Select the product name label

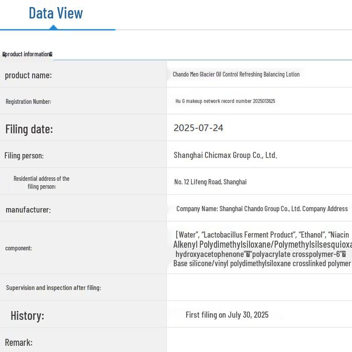point(28,75)
